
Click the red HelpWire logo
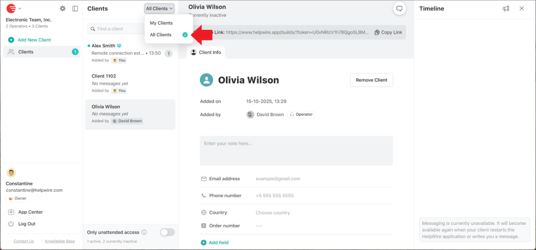click(11, 8)
